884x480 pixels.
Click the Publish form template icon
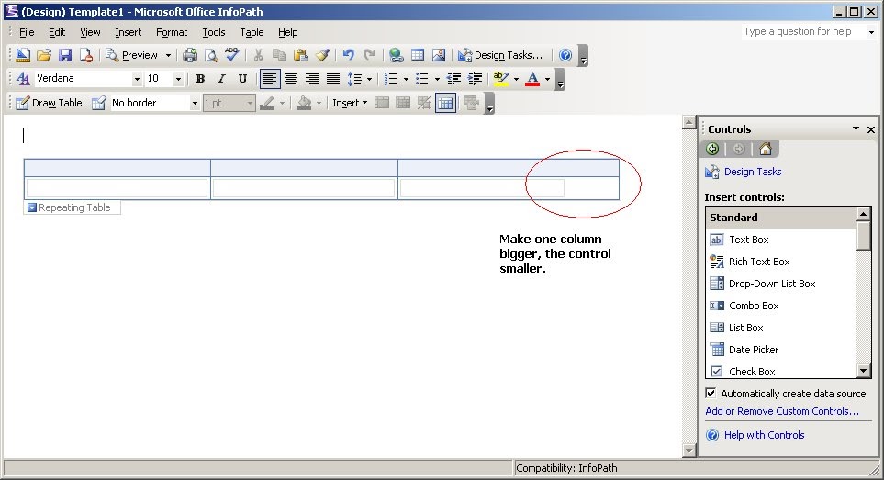click(x=86, y=55)
